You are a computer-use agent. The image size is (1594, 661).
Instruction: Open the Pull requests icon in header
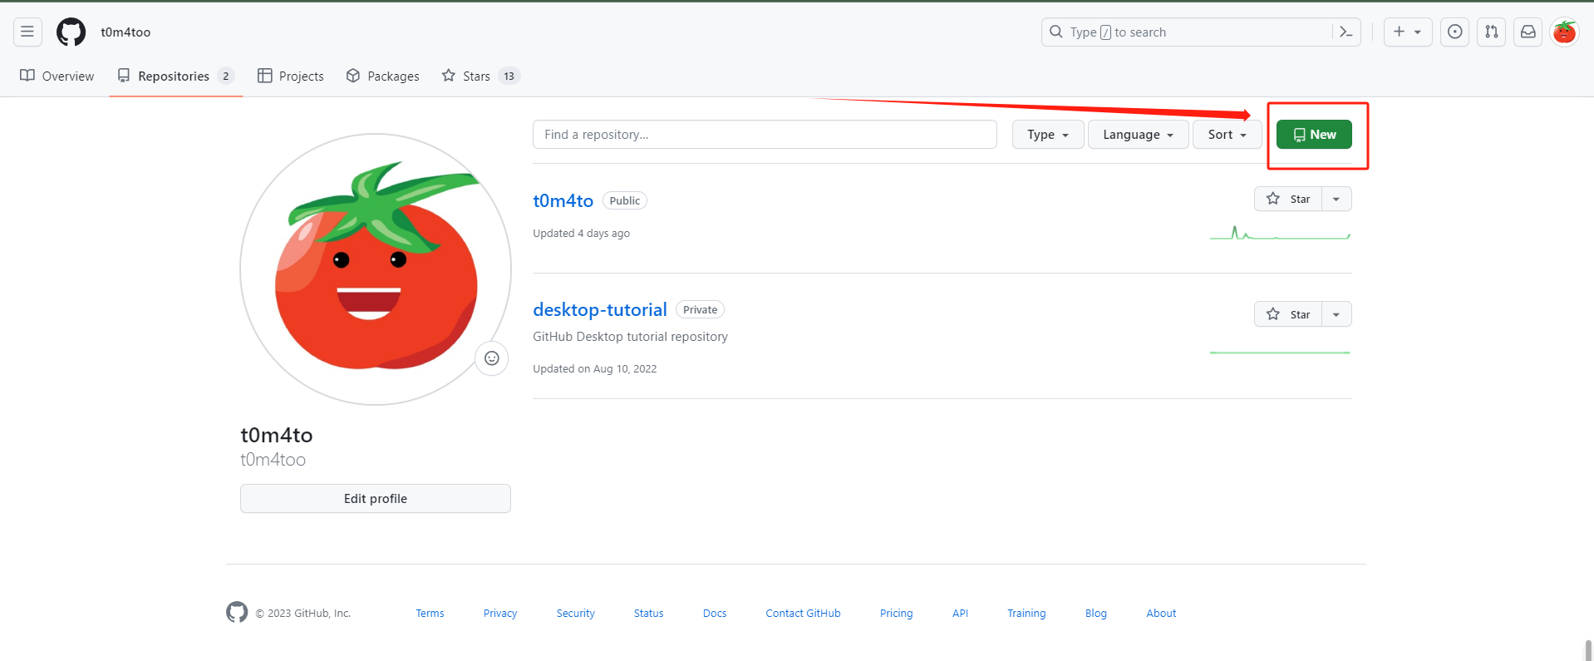tap(1491, 32)
